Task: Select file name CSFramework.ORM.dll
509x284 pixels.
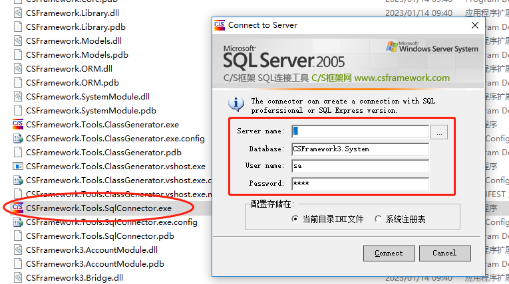Action: tap(69, 68)
